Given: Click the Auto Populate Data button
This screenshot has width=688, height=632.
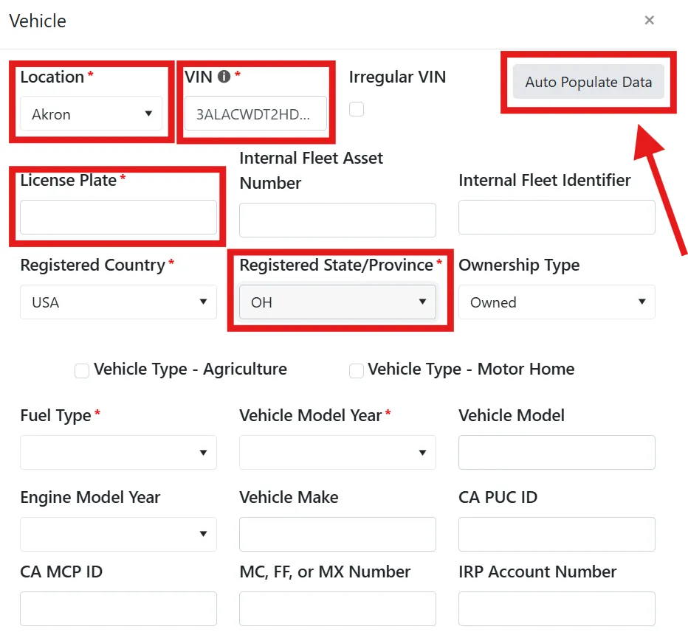Looking at the screenshot, I should click(x=588, y=82).
